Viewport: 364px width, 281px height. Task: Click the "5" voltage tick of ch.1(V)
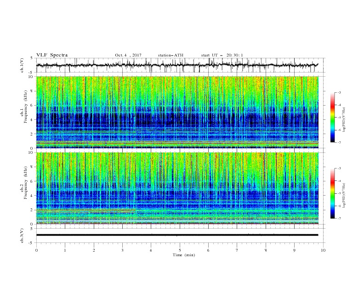(32, 58)
